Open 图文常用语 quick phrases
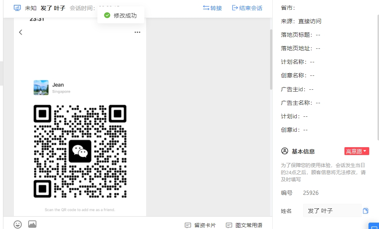Image resolution: width=379 pixels, height=229 pixels. pyautogui.click(x=244, y=225)
